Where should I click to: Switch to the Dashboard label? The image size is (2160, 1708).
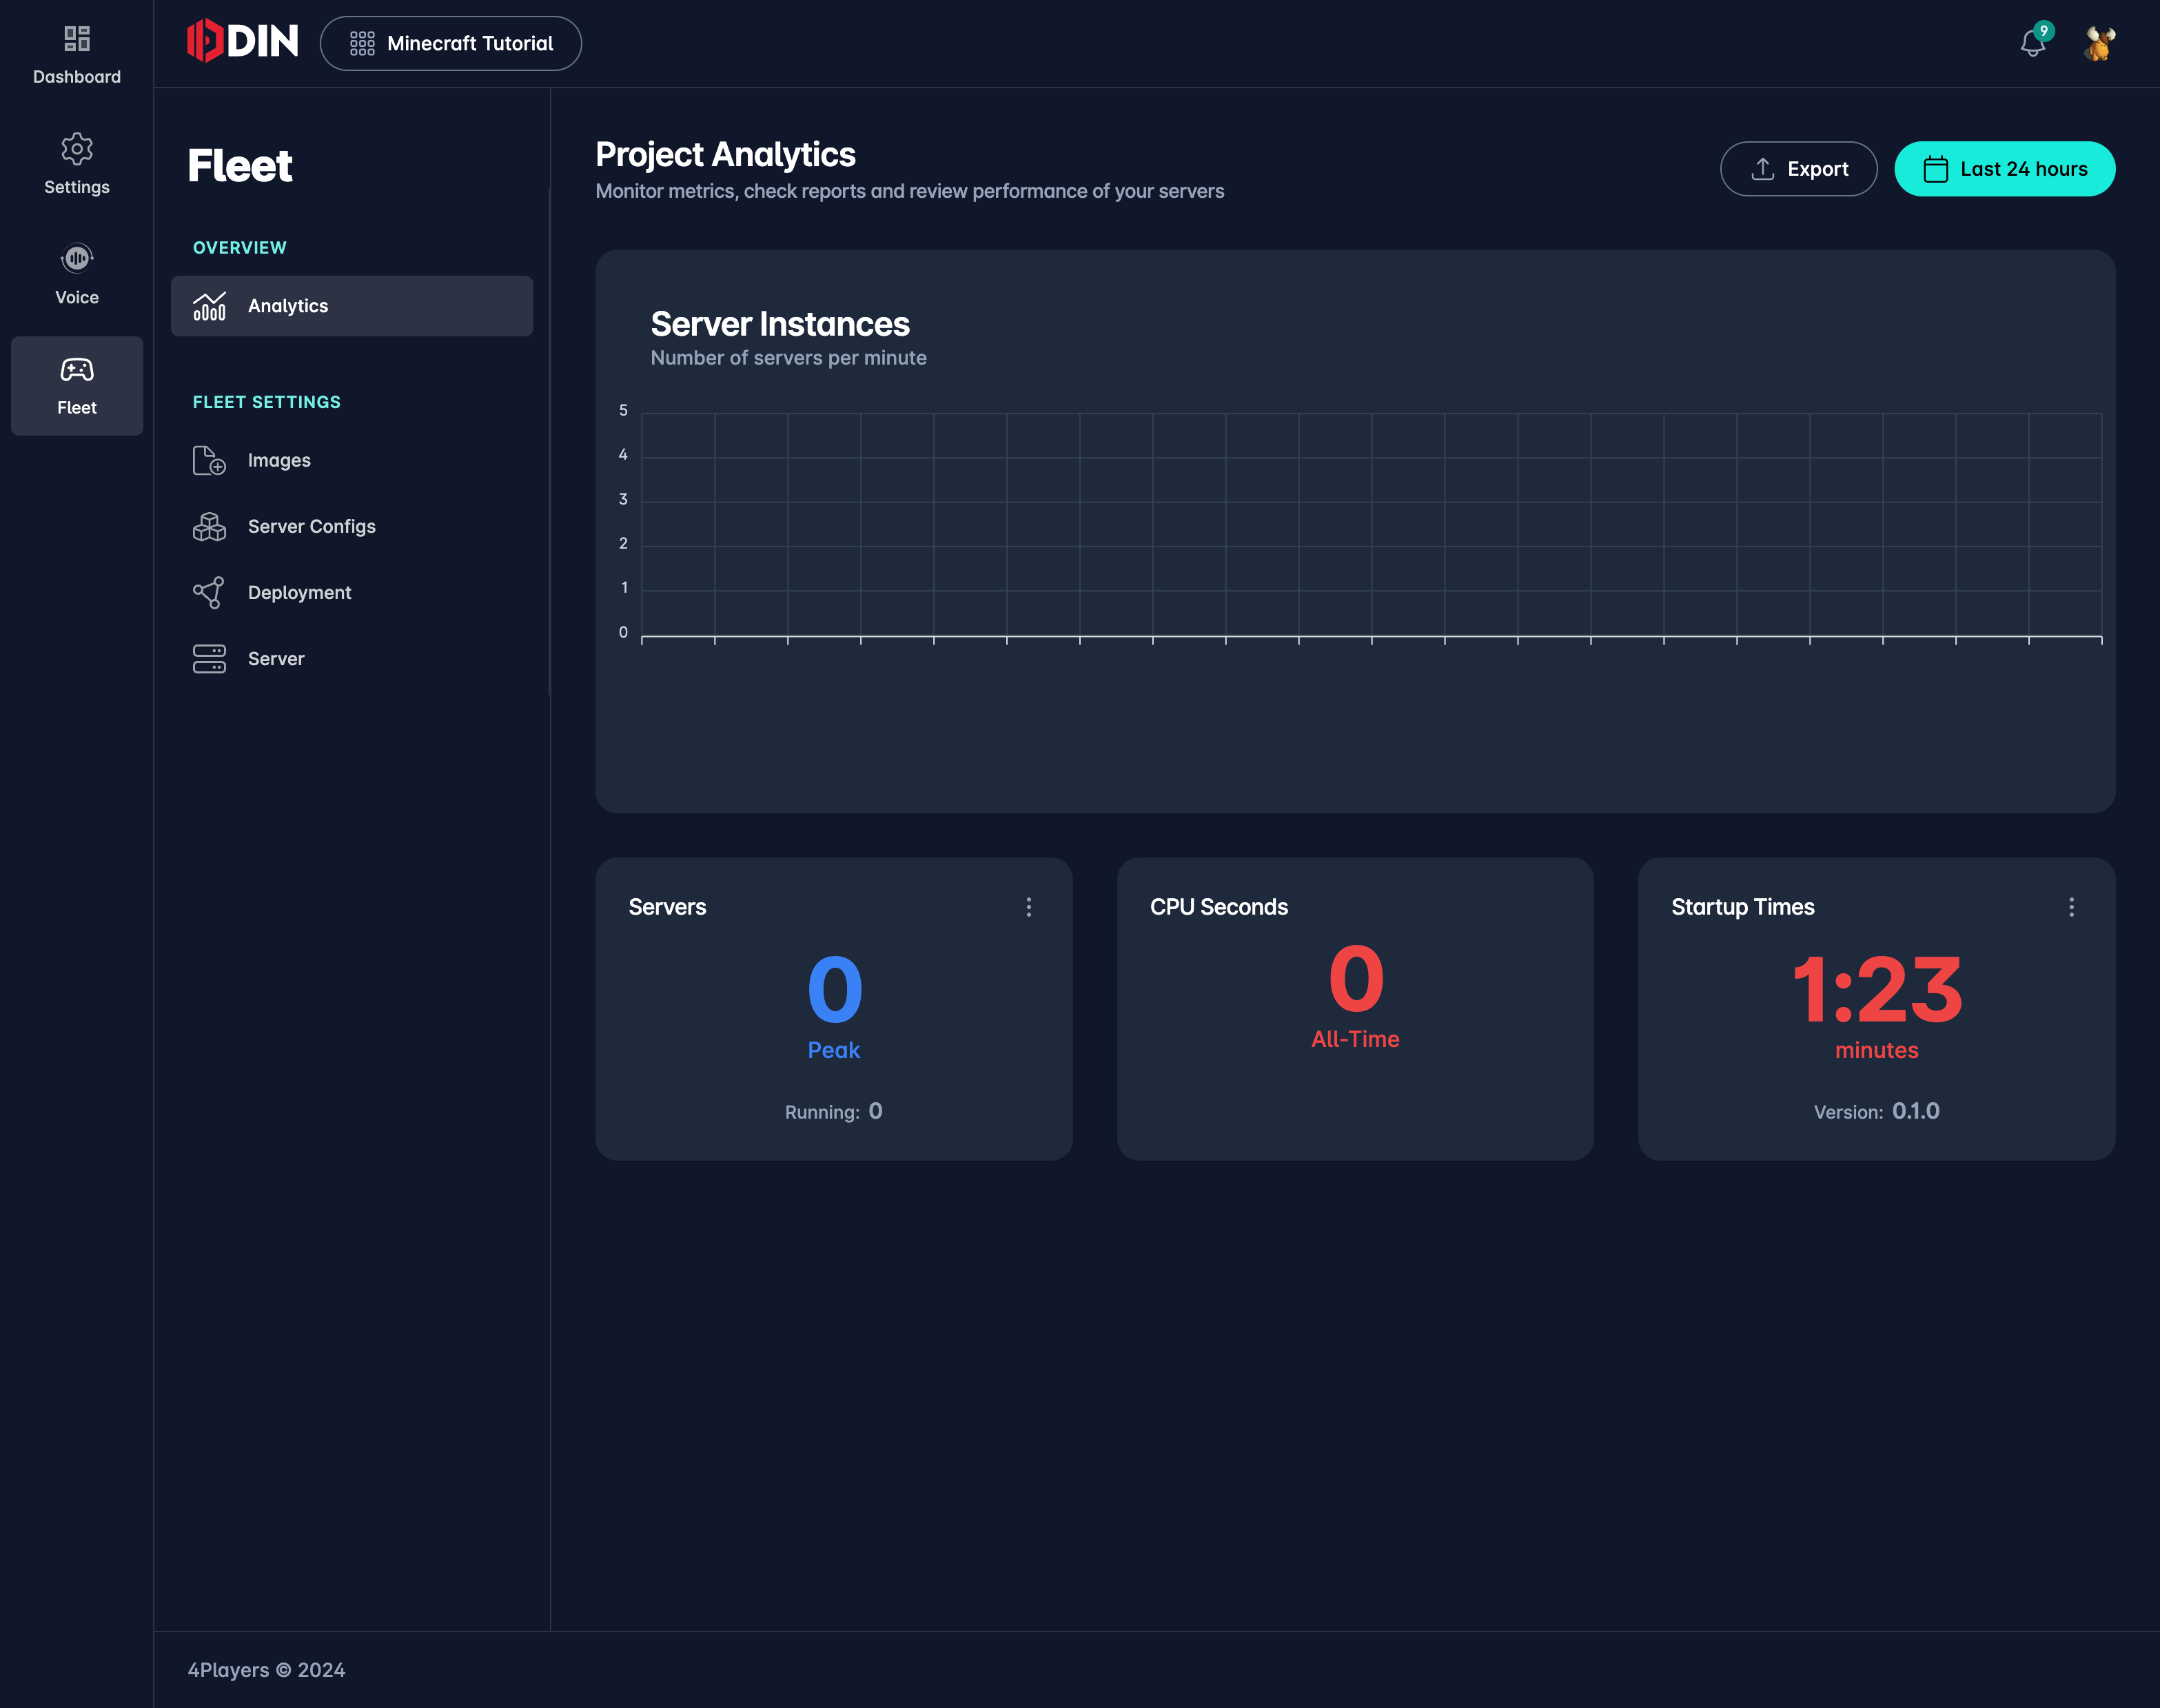(77, 77)
